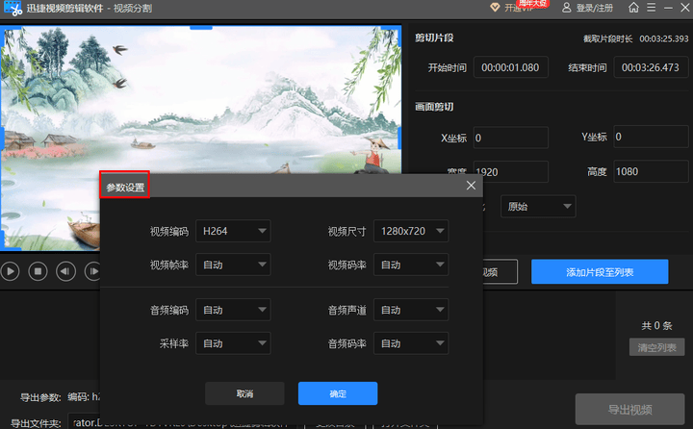Open the hamburger menu in title bar

coord(651,8)
